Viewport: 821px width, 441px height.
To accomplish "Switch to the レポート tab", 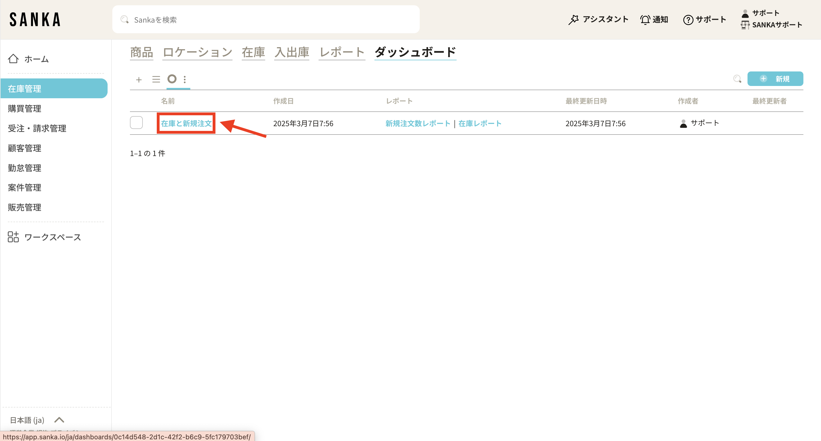I will coord(341,52).
